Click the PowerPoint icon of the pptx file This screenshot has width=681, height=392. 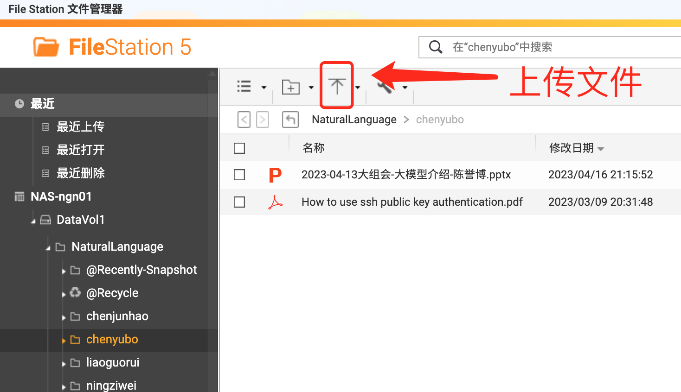275,175
